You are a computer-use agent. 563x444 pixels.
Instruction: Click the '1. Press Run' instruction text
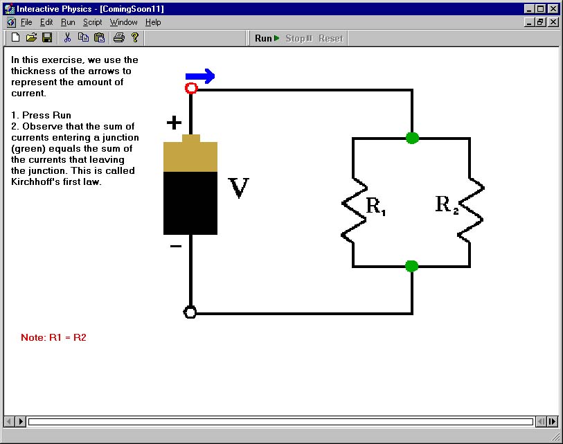tap(42, 115)
